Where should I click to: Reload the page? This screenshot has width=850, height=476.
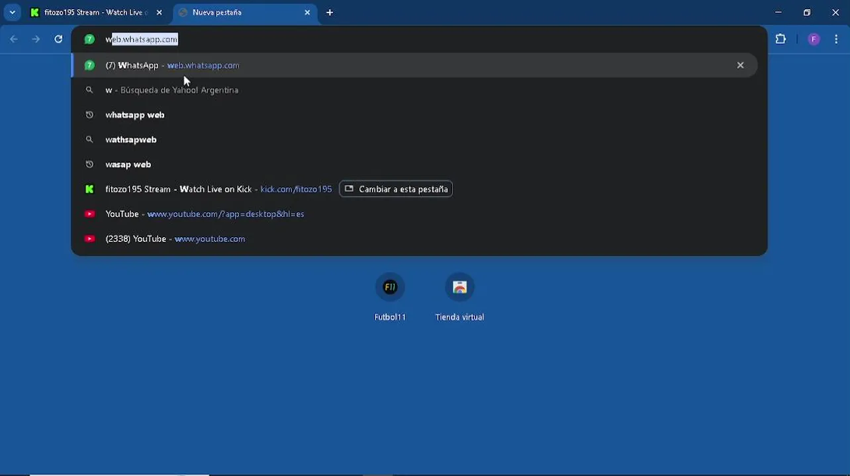pos(58,39)
